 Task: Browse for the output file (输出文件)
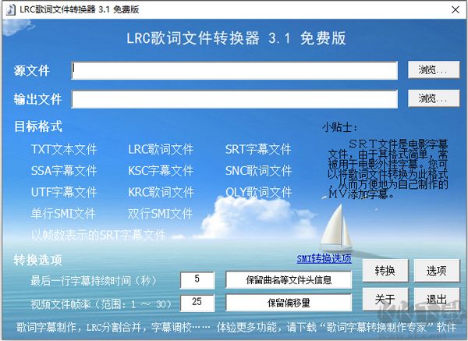pyautogui.click(x=434, y=98)
